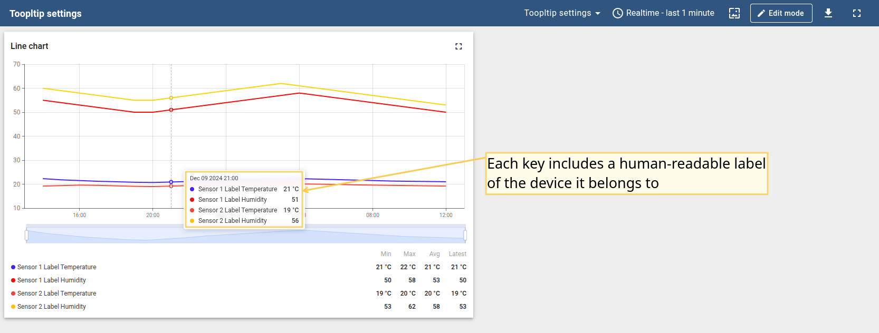
Task: Click right handle of chart zoom slider
Action: 465,235
